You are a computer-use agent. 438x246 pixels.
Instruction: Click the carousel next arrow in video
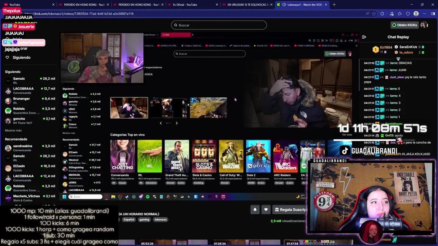point(177,123)
